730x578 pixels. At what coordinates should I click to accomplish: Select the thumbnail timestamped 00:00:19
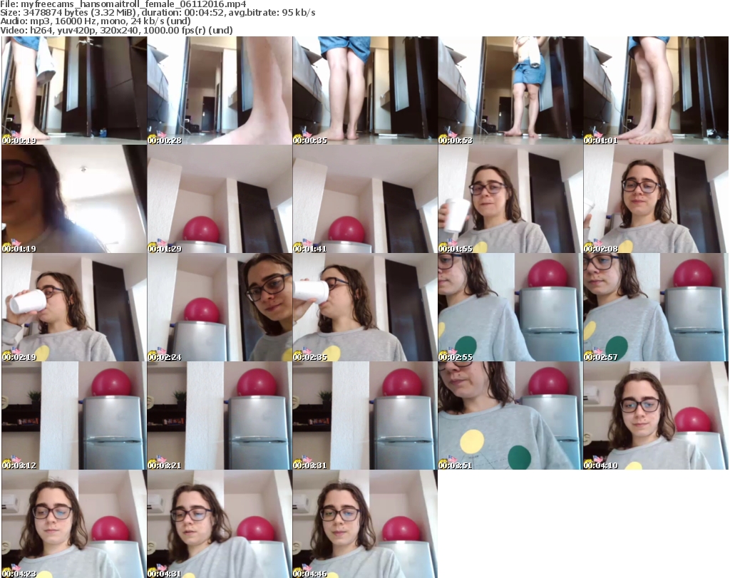[x=74, y=91]
